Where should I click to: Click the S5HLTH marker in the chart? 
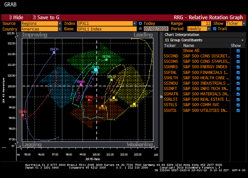[x=54, y=52]
